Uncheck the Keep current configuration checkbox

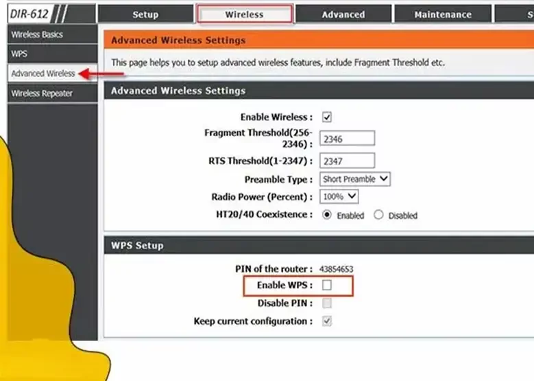tap(327, 321)
